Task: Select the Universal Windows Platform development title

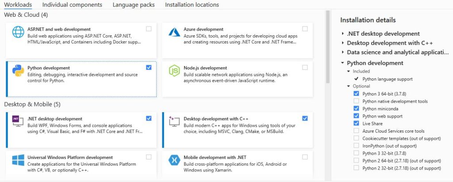Action: pyautogui.click(x=70, y=158)
